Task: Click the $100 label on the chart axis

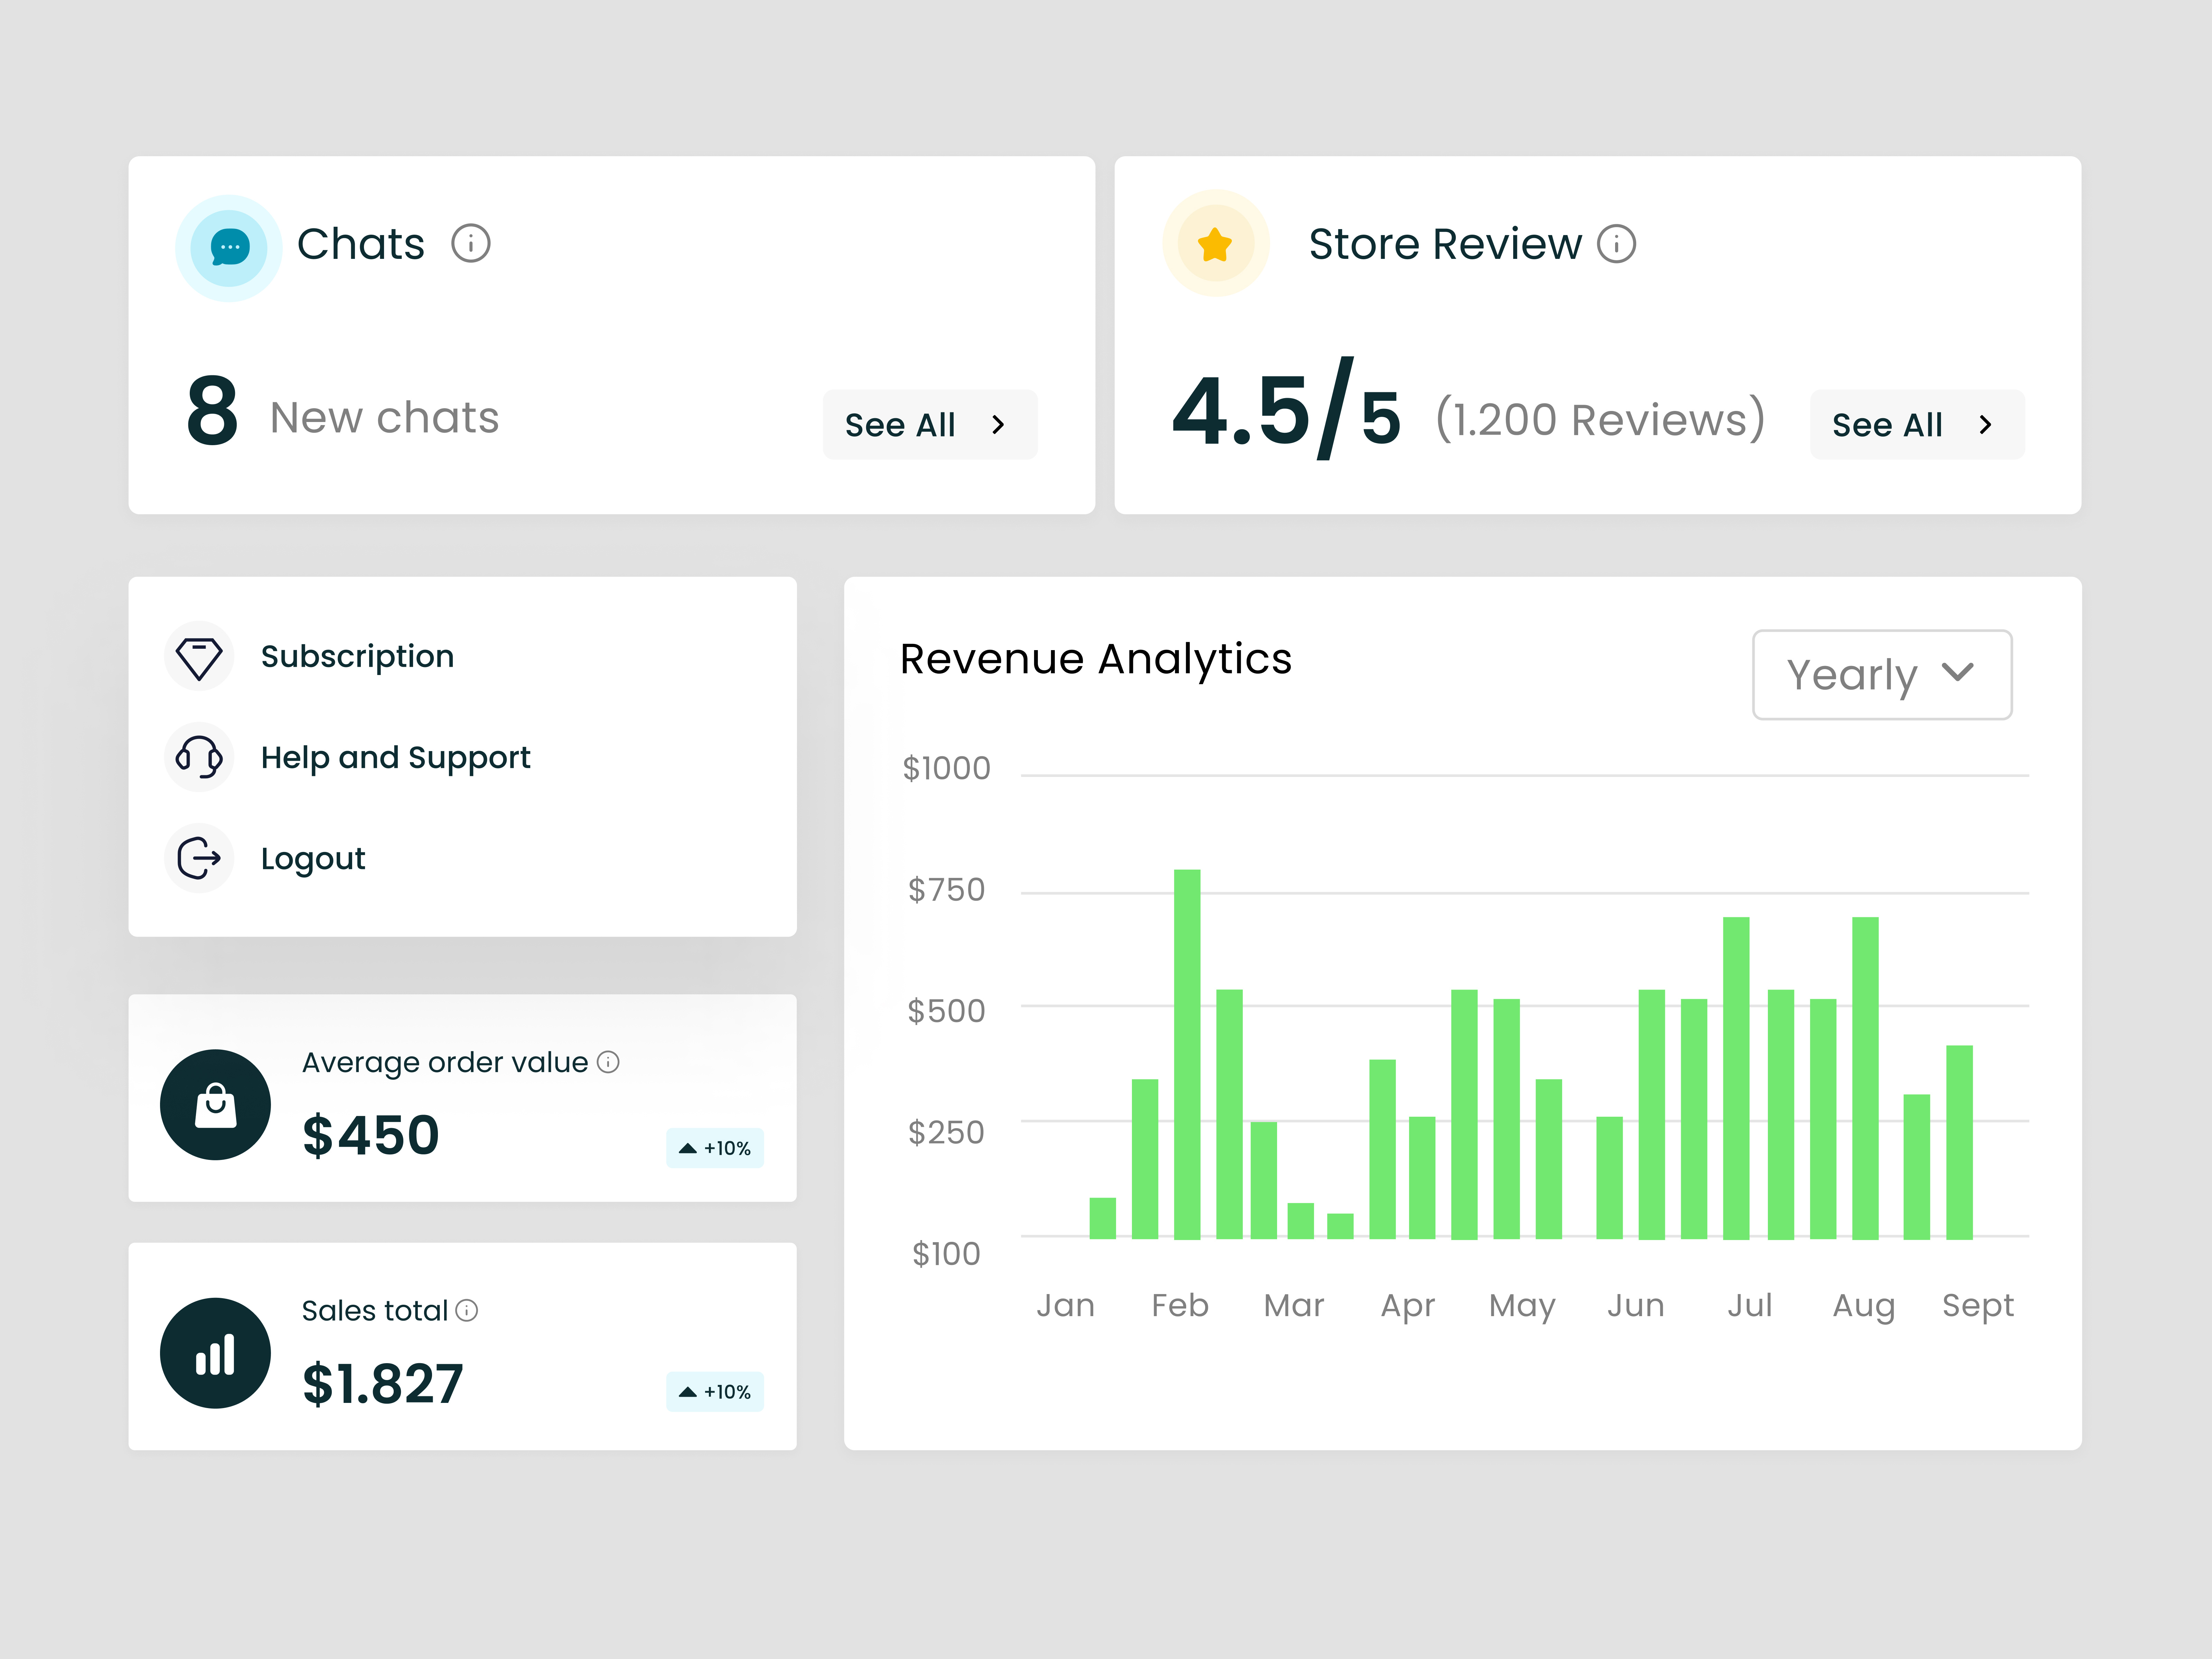Action: click(x=946, y=1254)
